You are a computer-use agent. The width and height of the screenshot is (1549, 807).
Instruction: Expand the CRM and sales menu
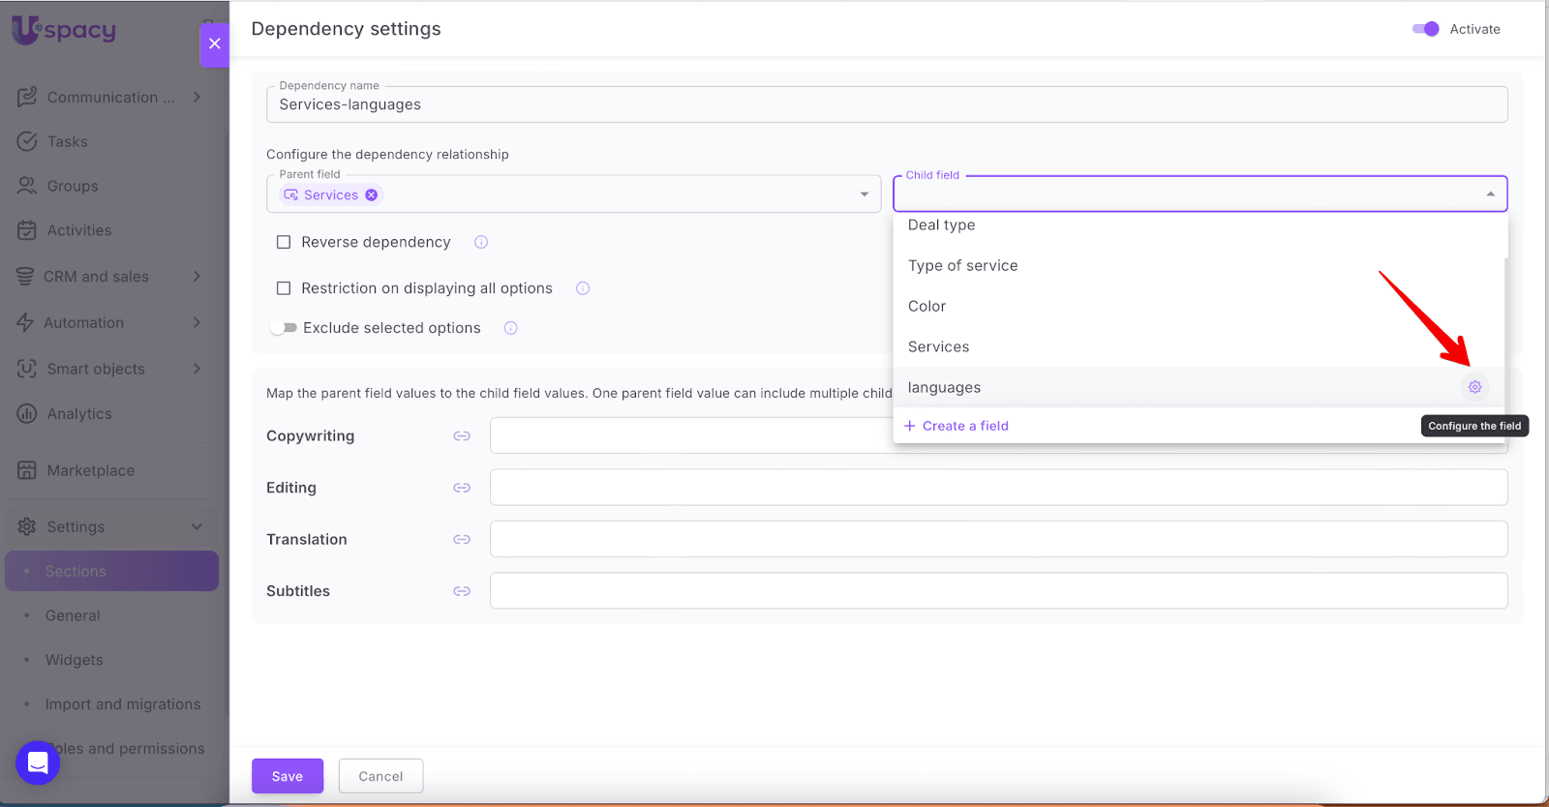pyautogui.click(x=197, y=277)
